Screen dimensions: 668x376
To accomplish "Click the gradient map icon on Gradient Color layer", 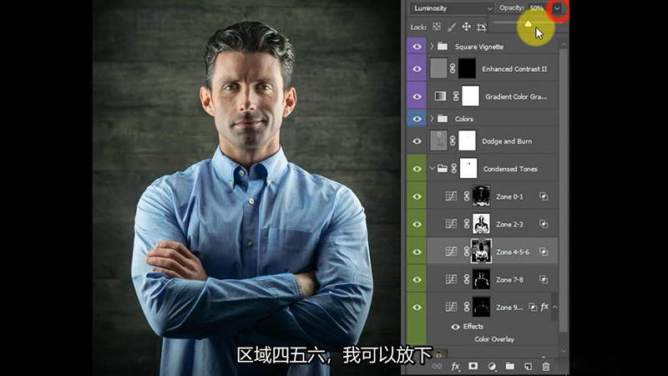I will click(x=440, y=96).
